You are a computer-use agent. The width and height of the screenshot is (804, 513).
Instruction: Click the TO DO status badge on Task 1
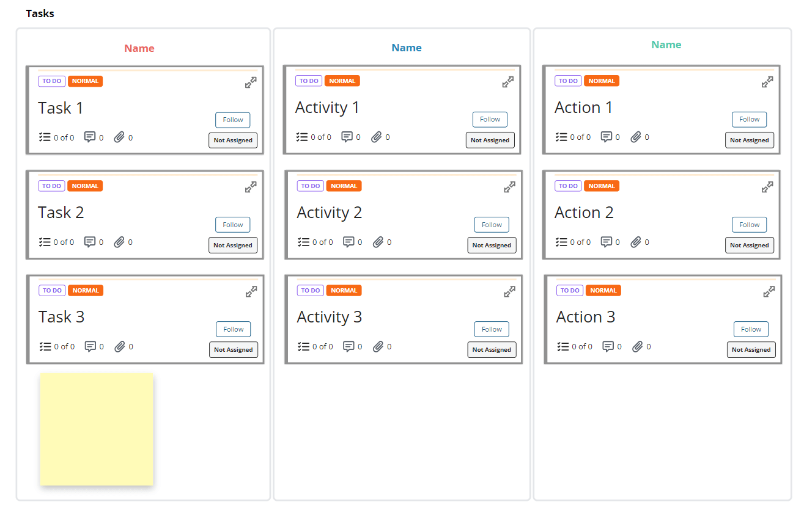click(51, 81)
